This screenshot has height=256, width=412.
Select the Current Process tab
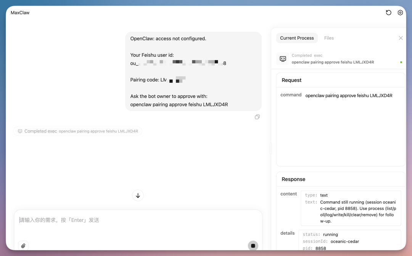tap(297, 38)
